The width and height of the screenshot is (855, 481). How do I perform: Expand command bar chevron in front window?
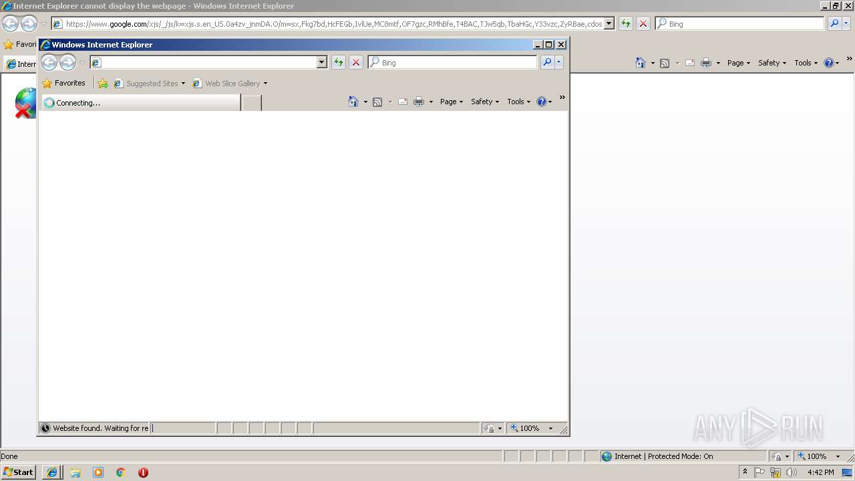562,98
